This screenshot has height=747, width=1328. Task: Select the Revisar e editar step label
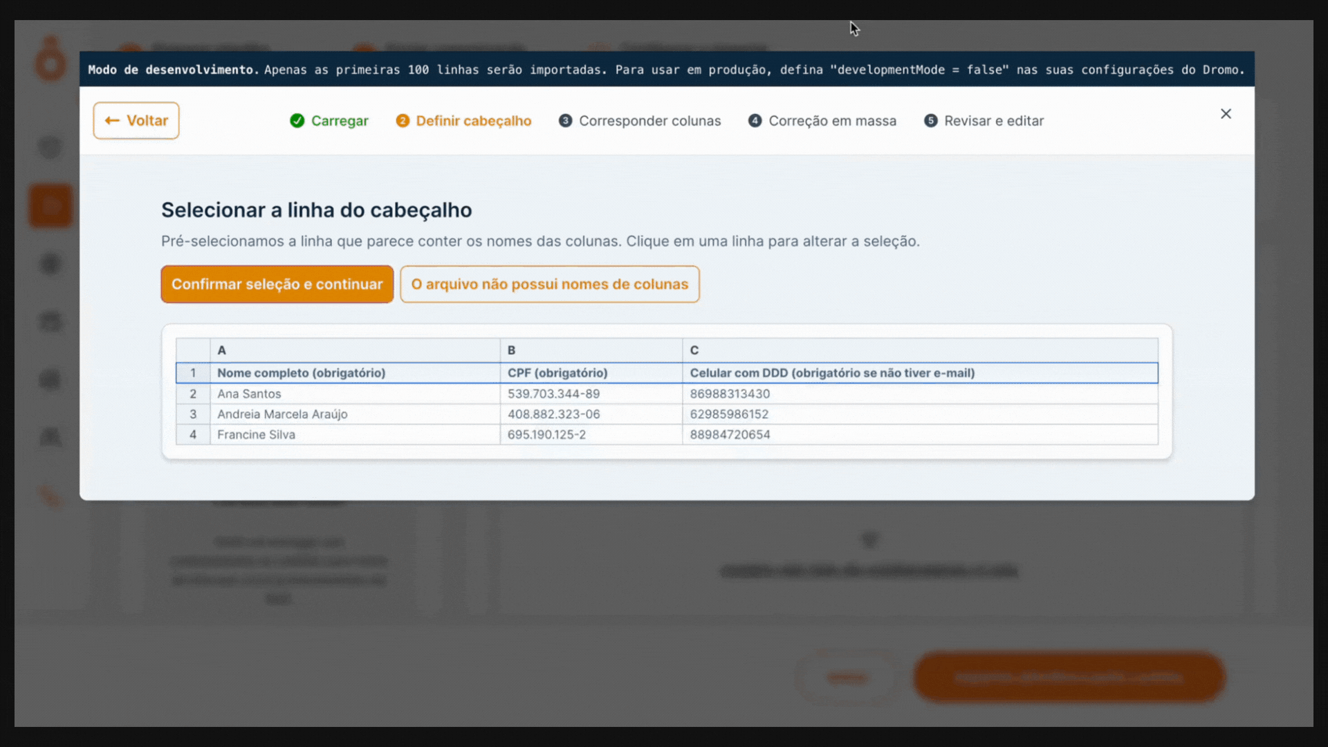coord(995,120)
